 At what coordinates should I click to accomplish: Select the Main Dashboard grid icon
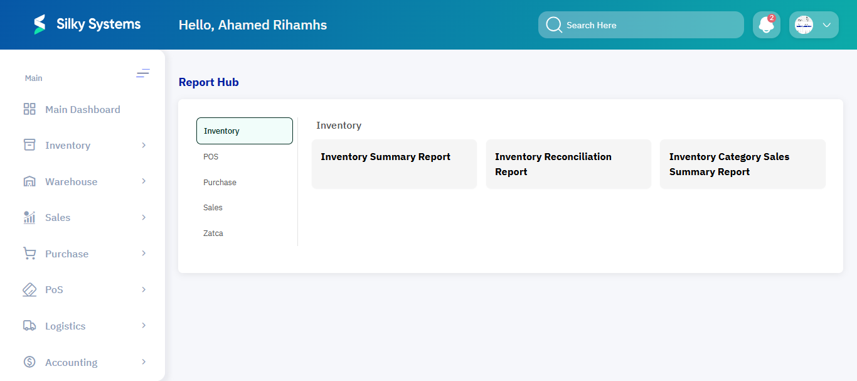tap(29, 109)
